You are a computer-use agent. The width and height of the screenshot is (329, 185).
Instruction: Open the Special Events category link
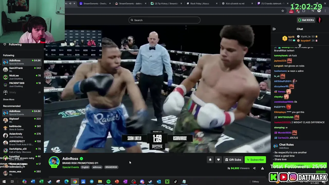(x=70, y=167)
